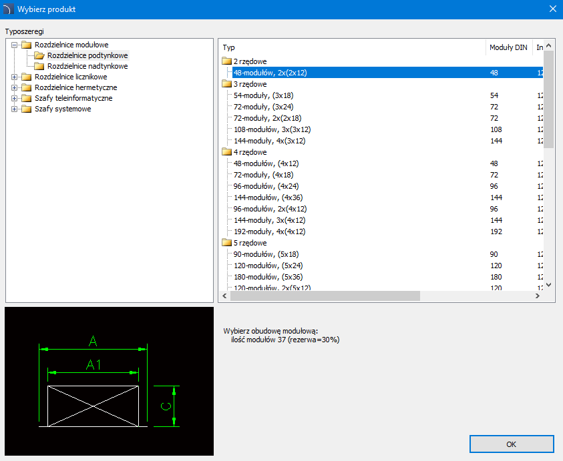Click the folder icon of Szafy teleinformatyczne

point(26,98)
